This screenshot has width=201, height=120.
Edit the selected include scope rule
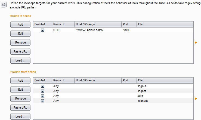coord(20,33)
